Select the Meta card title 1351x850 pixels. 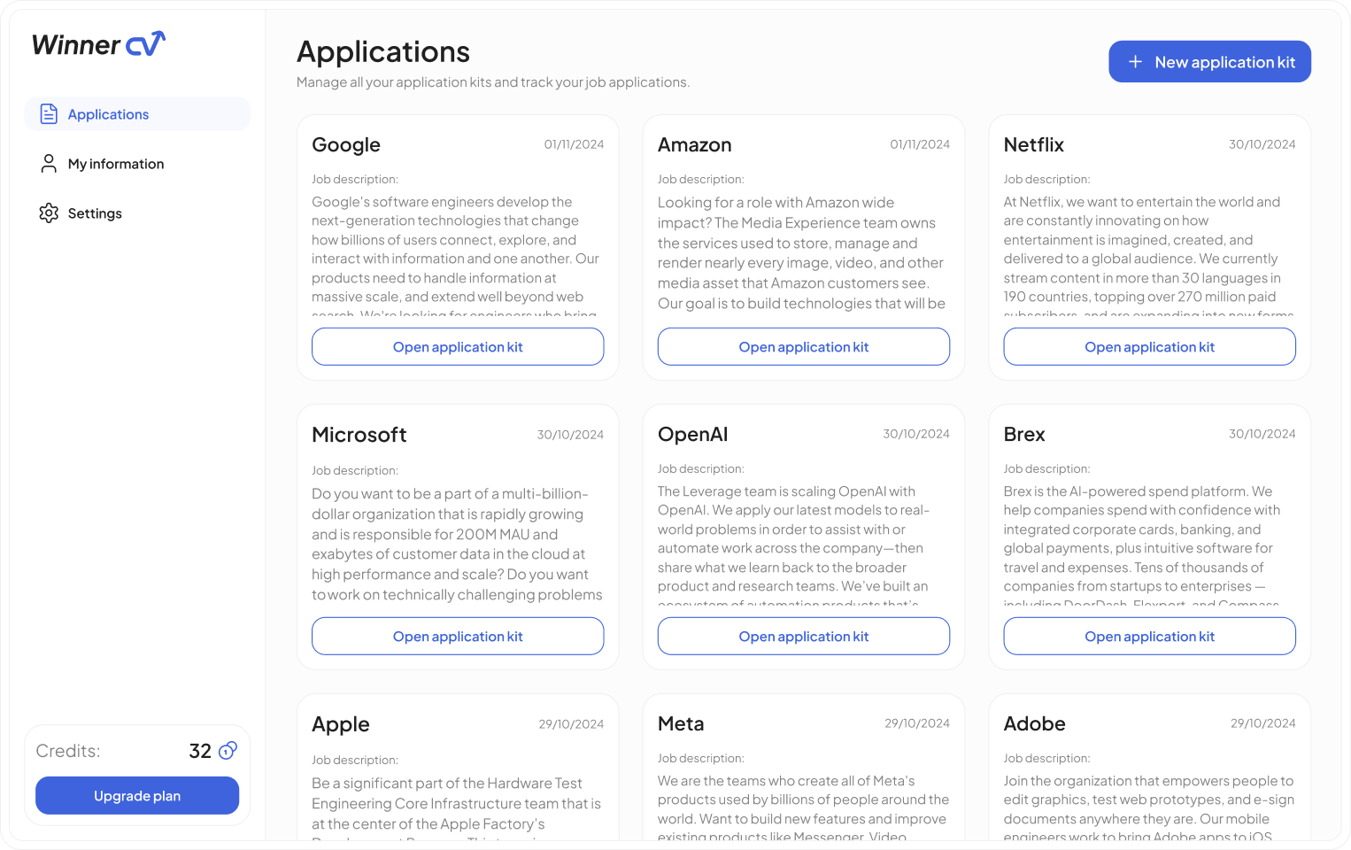[x=681, y=724]
